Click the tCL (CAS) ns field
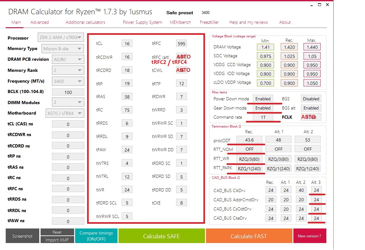The height and width of the screenshot is (250, 365). point(68,124)
